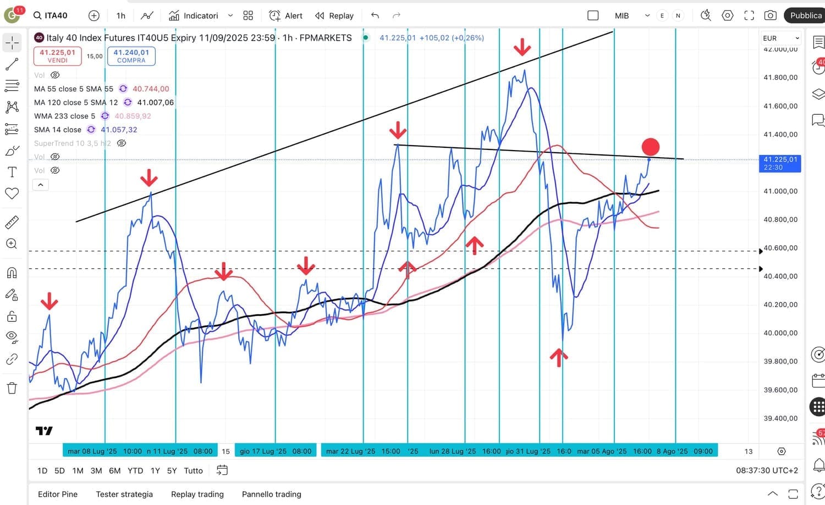Open the apps grid in the right sidebar
The image size is (825, 505).
[818, 407]
